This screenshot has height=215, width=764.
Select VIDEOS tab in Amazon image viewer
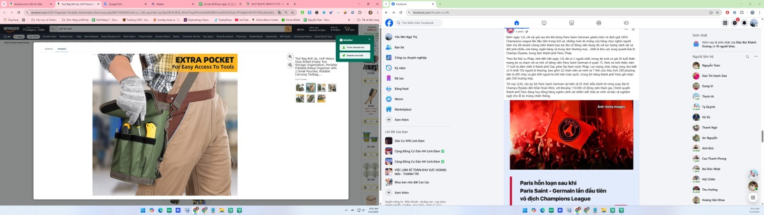[x=49, y=49]
